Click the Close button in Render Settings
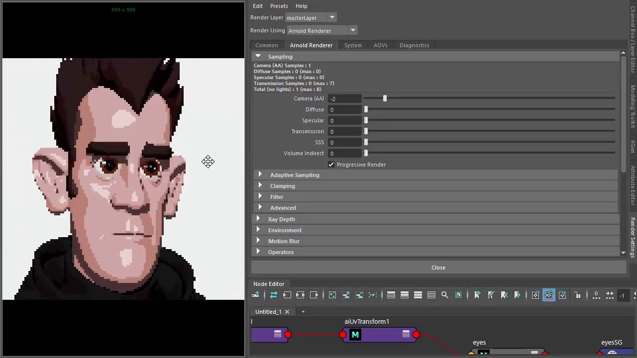Screen dimensions: 637x358 click(x=438, y=268)
